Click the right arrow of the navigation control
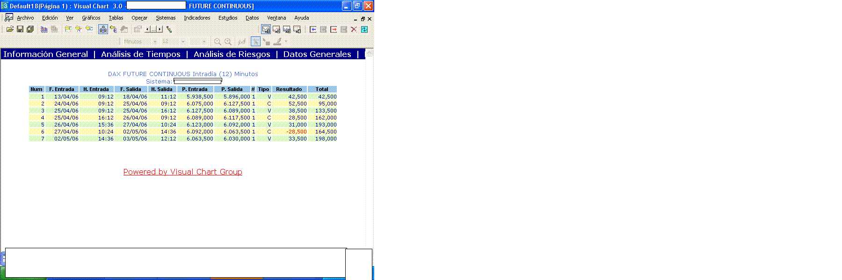 click(x=160, y=29)
